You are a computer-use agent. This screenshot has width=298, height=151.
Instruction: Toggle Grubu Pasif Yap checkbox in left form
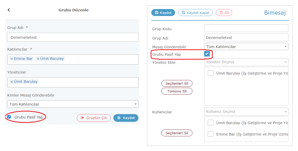9,117
